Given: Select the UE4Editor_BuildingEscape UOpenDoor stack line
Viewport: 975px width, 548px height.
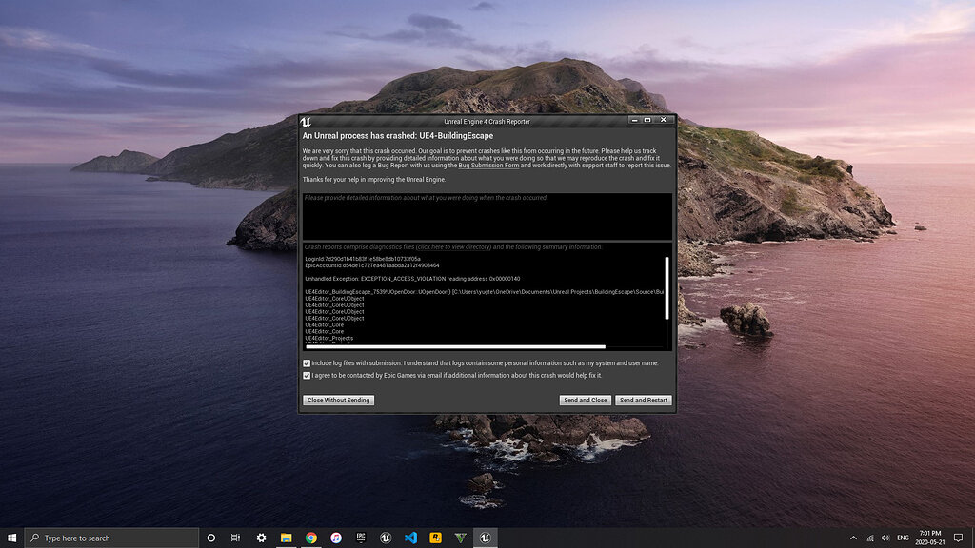Looking at the screenshot, I should pos(484,292).
